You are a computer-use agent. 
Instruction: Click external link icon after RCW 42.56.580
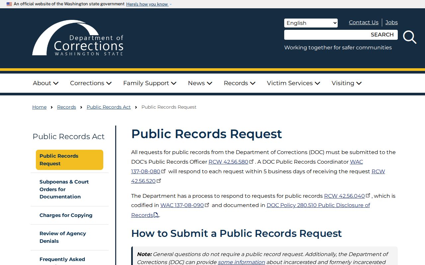click(x=252, y=162)
